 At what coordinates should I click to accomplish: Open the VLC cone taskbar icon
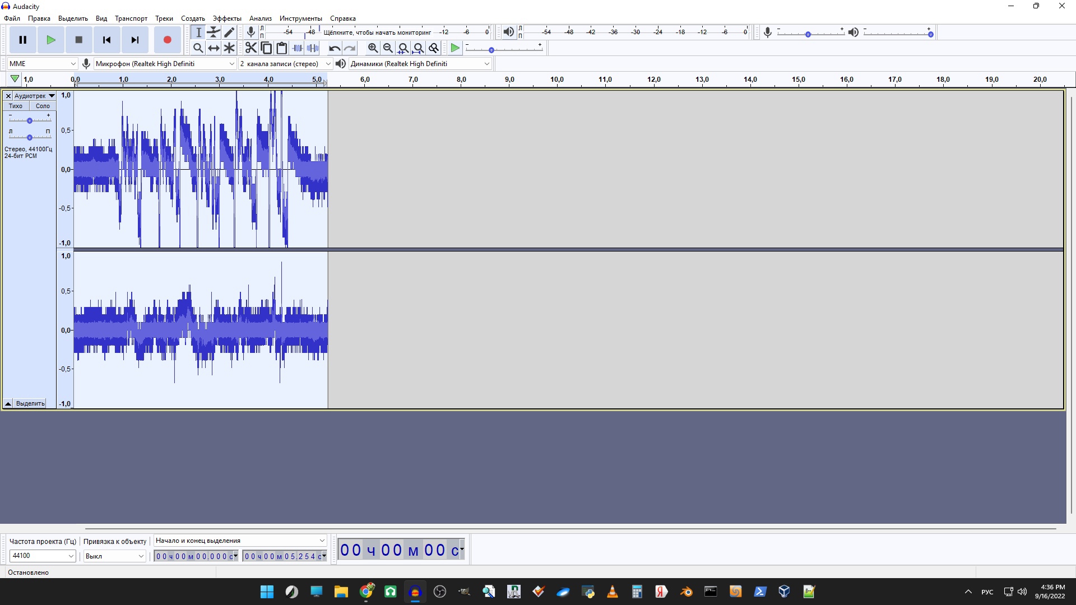tap(613, 592)
